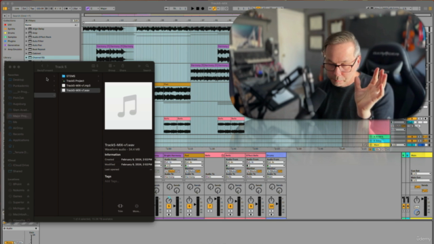Viewport: 434px width, 244px height.
Task: Arm the Arrangement Record button
Action: pos(203,9)
